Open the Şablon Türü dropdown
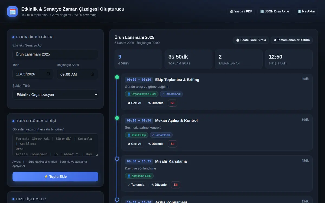The height and width of the screenshot is (203, 325). click(55, 95)
